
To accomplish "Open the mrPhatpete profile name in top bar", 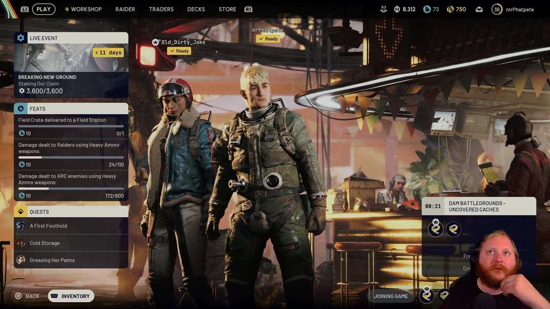I will click(520, 9).
